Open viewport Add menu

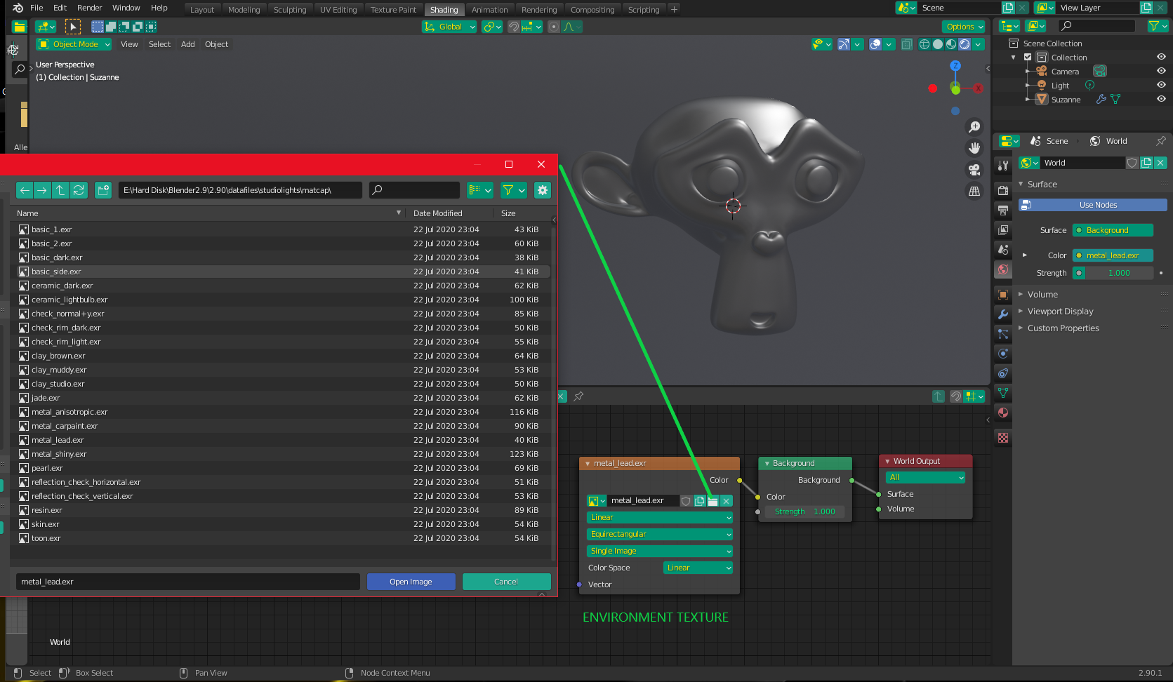click(187, 44)
